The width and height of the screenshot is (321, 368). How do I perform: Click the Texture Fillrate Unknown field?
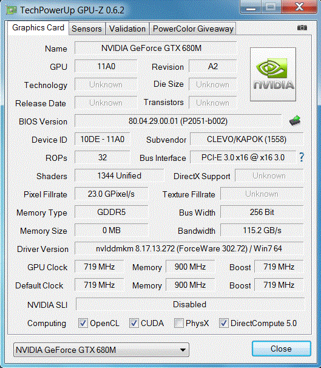point(262,194)
